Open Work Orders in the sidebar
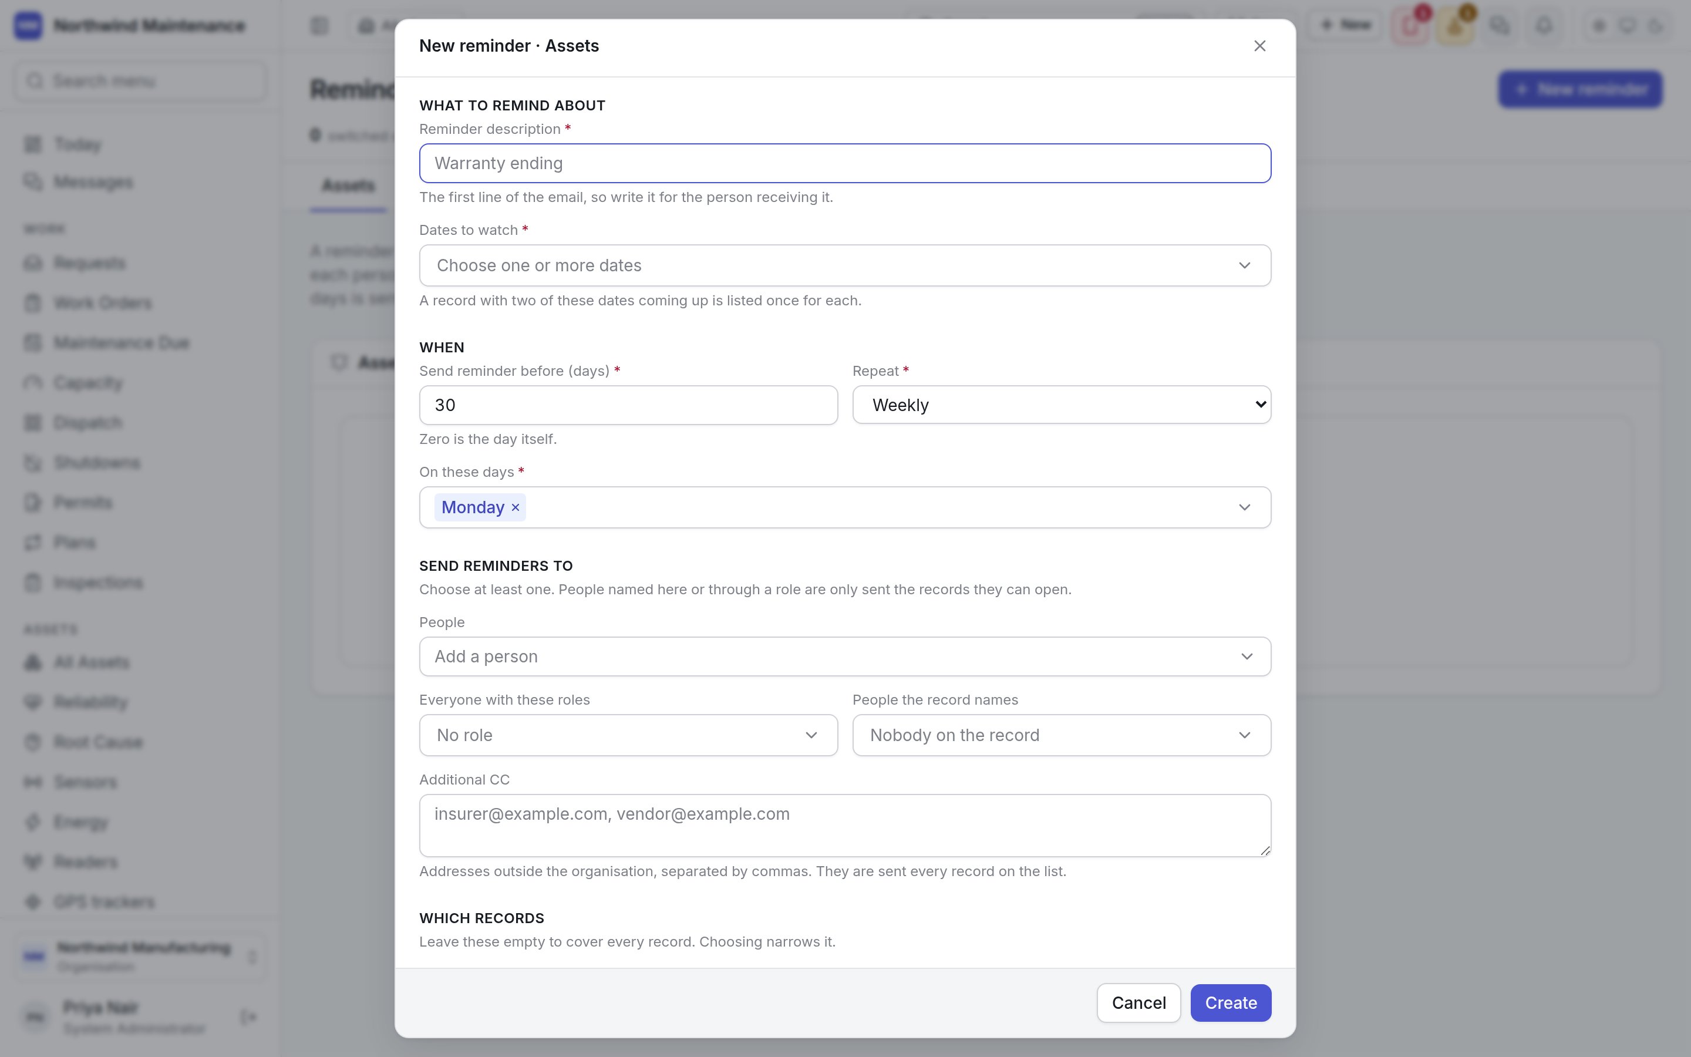The width and height of the screenshot is (1691, 1057). [140, 304]
